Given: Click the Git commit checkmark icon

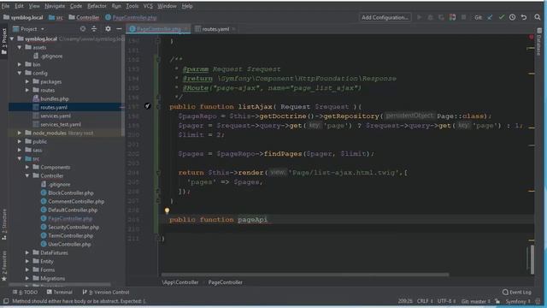Looking at the screenshot, I should 502,17.
